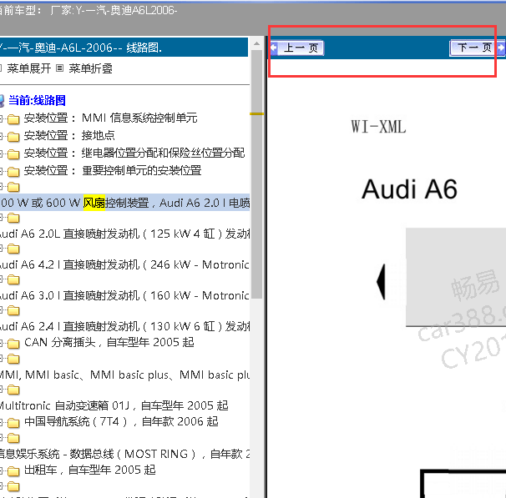Click the black left triangle in diagram

coord(381,282)
